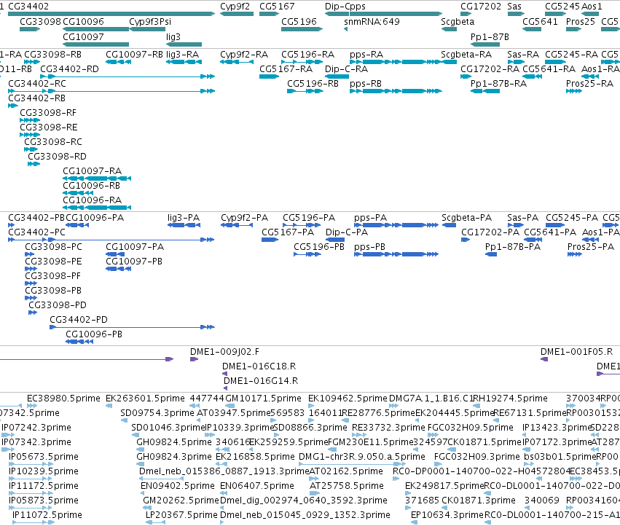Click the green bar under the CG10097 gene

coord(95,44)
